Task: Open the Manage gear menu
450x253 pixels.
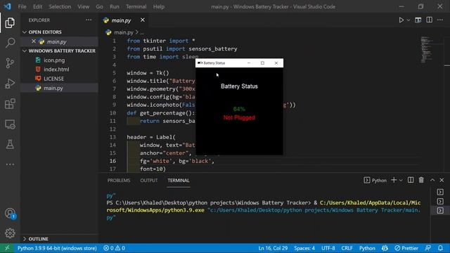Action: (x=10, y=233)
